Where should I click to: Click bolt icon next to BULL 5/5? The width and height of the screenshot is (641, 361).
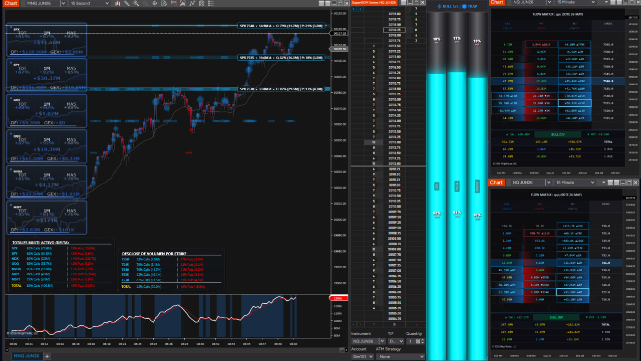pos(439,7)
